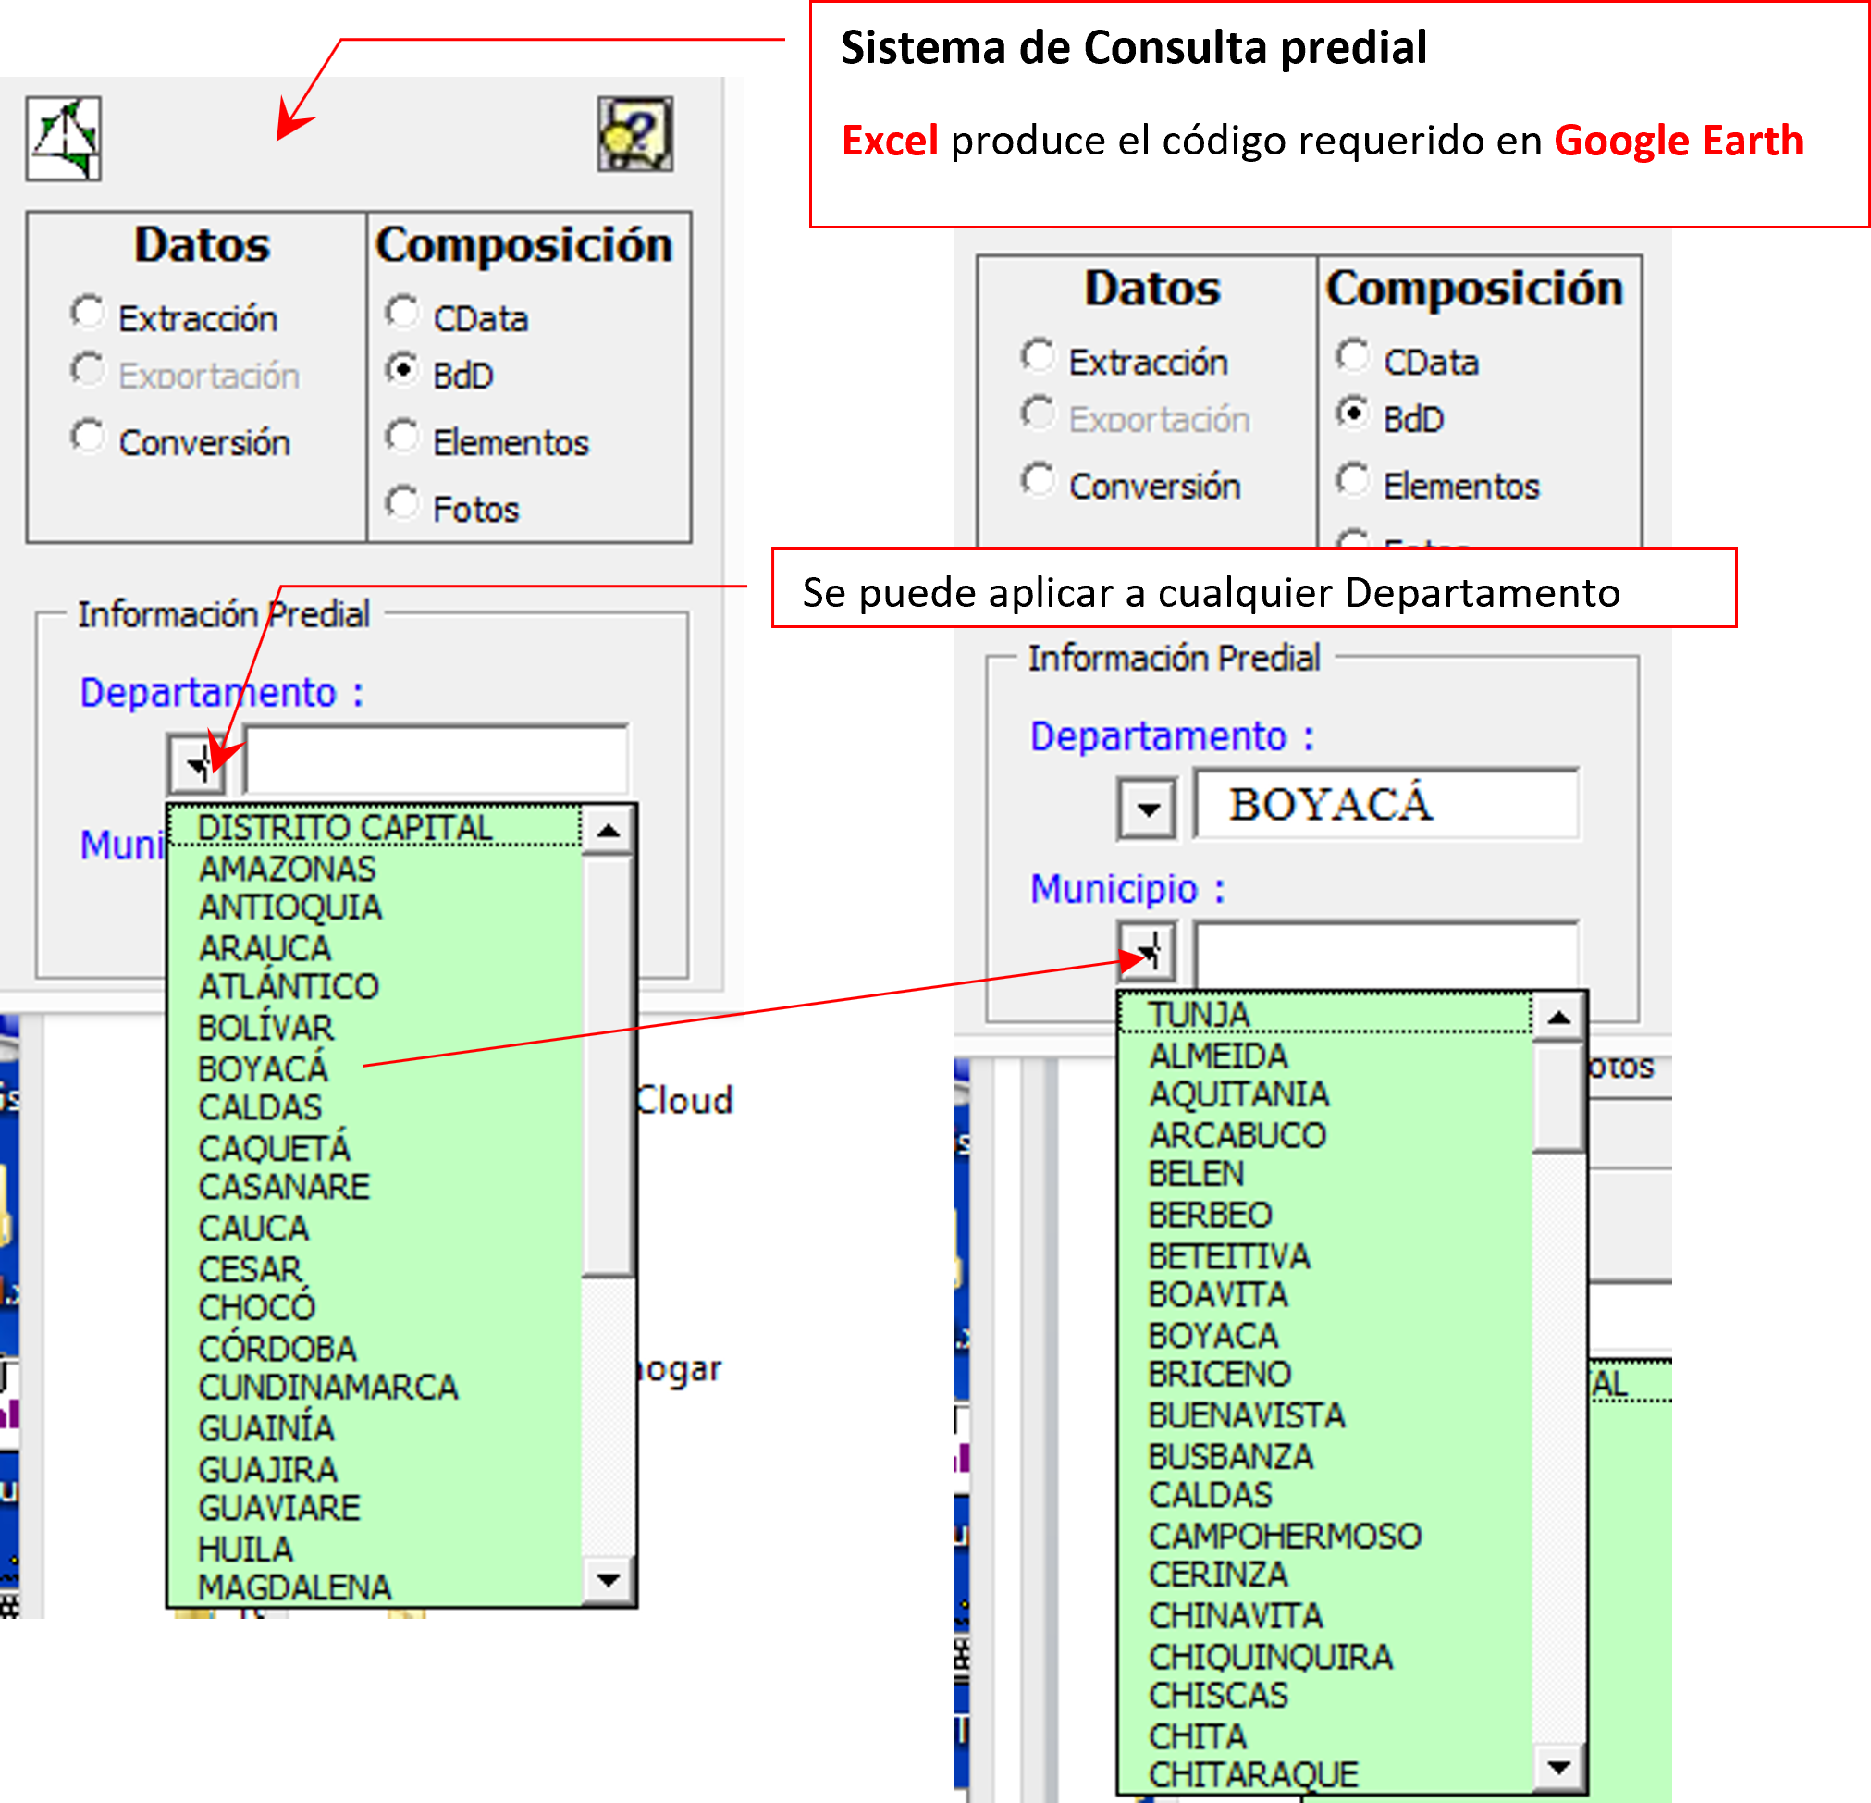
Task: Click municipality list scrollbar thumb
Action: coord(1558,1098)
